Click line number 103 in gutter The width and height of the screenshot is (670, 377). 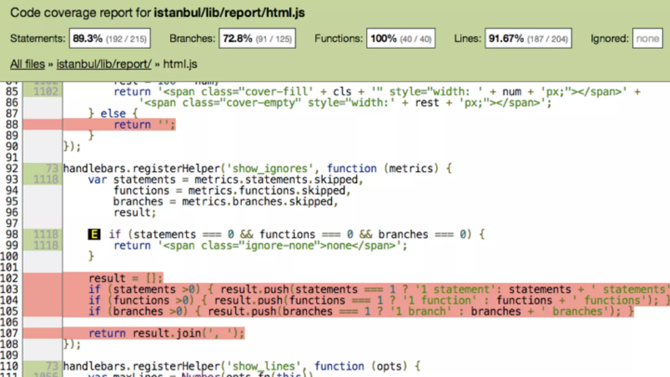pos(9,289)
